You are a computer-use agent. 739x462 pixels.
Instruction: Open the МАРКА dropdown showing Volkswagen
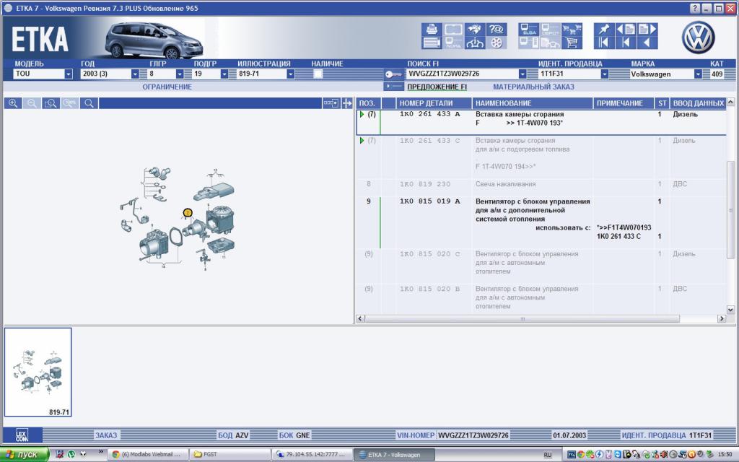pyautogui.click(x=698, y=74)
